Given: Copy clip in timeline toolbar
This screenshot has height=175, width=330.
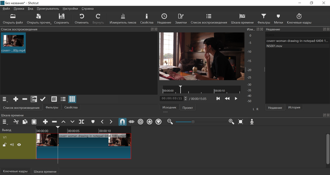Looking at the screenshot, I should 25,122.
